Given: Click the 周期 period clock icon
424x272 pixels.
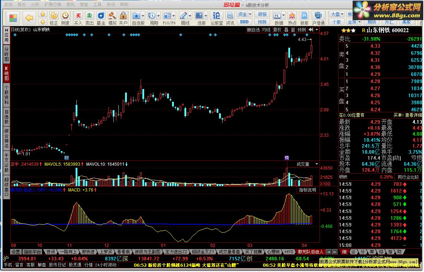Looking at the screenshot, I should click(152, 16).
